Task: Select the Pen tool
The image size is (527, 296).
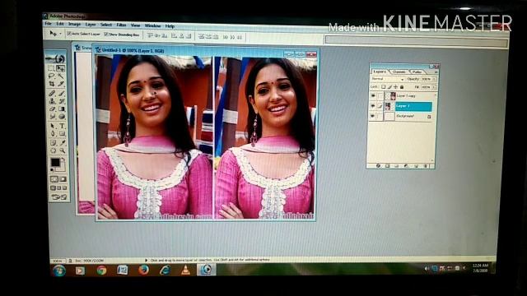Action: (52, 133)
